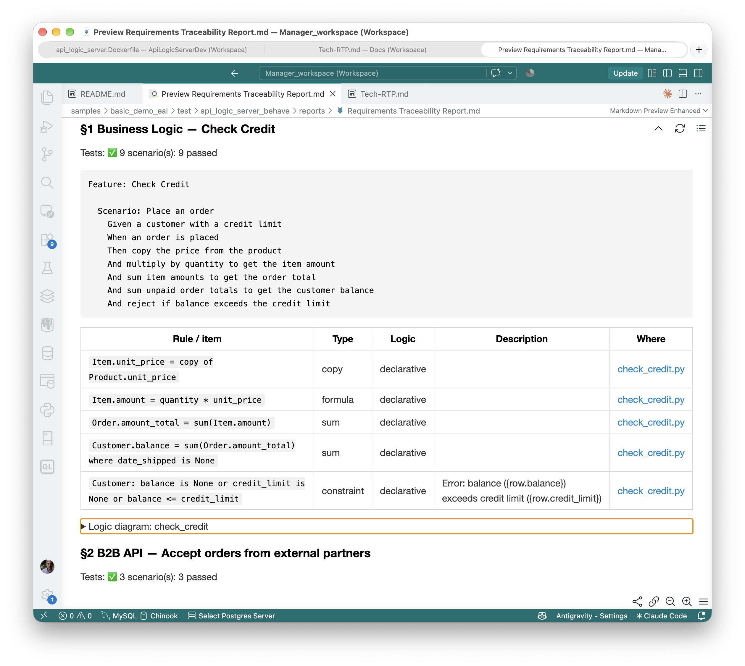Click the link chain icon in preview footer
The height and width of the screenshot is (666, 745).
(x=654, y=601)
